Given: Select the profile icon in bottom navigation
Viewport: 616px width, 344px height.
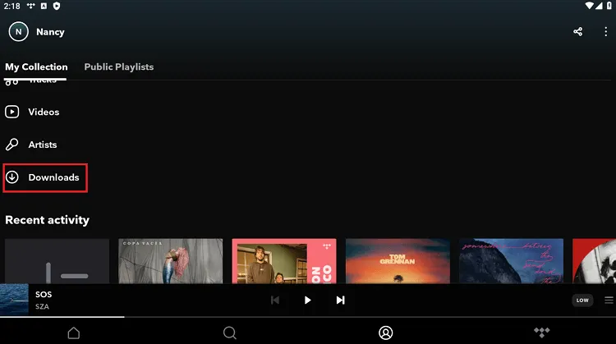Looking at the screenshot, I should pyautogui.click(x=385, y=333).
